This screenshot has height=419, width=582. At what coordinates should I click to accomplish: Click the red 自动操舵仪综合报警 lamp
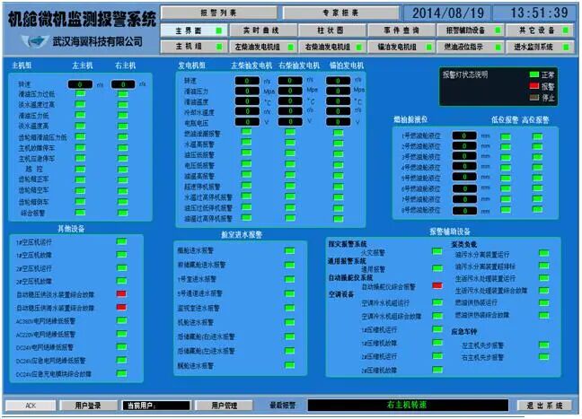pos(437,285)
